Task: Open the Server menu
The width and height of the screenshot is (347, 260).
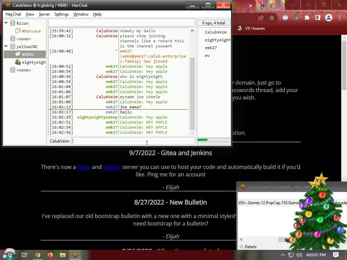Action: click(44, 14)
